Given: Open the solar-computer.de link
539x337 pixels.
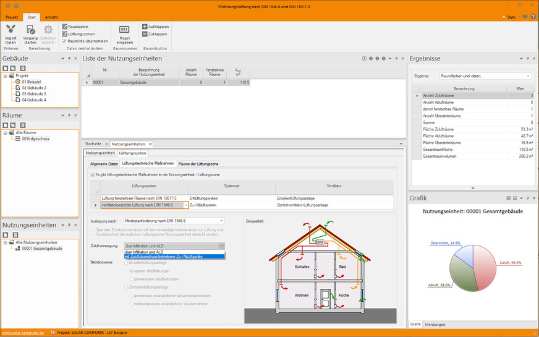Looking at the screenshot, I should coord(22,333).
